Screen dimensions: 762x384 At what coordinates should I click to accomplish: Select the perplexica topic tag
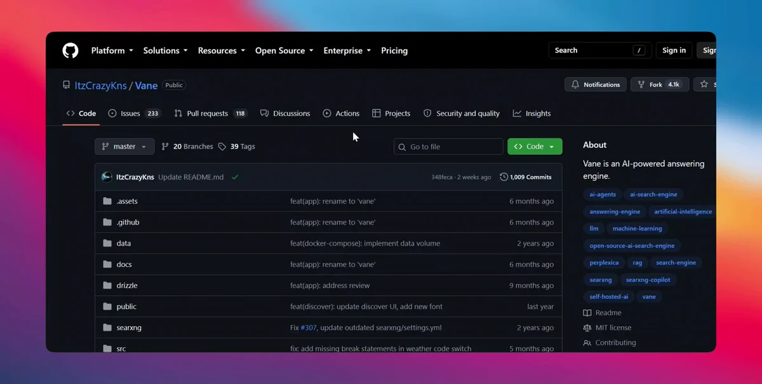point(604,263)
